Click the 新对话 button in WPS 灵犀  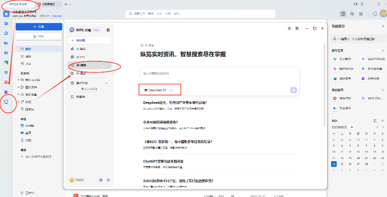[x=89, y=41]
